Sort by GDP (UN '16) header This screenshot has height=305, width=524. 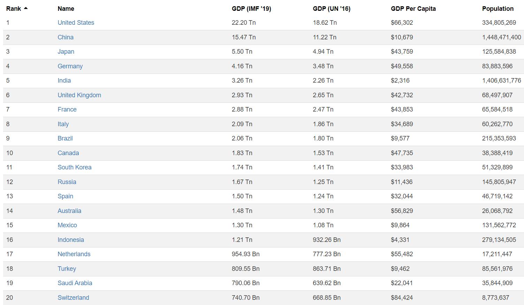331,9
